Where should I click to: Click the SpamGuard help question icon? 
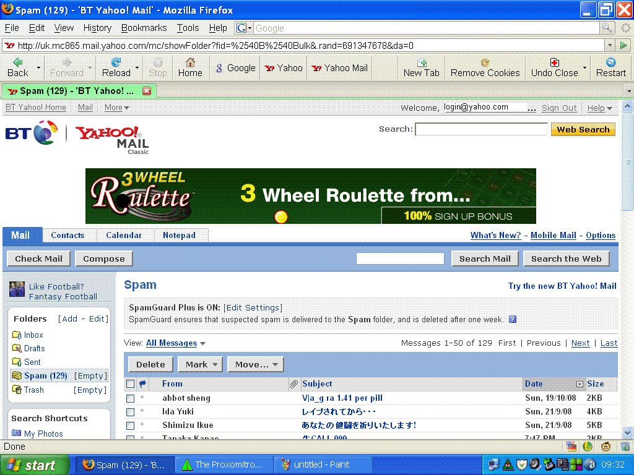[513, 320]
